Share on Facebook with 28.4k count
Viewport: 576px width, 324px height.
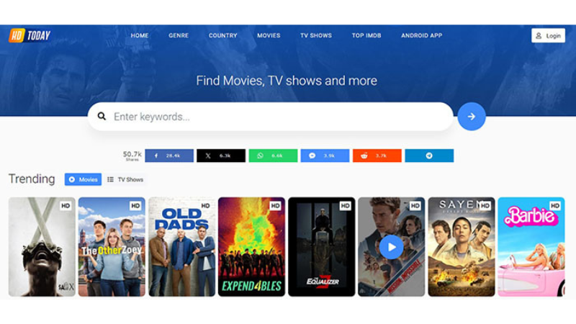pyautogui.click(x=169, y=156)
